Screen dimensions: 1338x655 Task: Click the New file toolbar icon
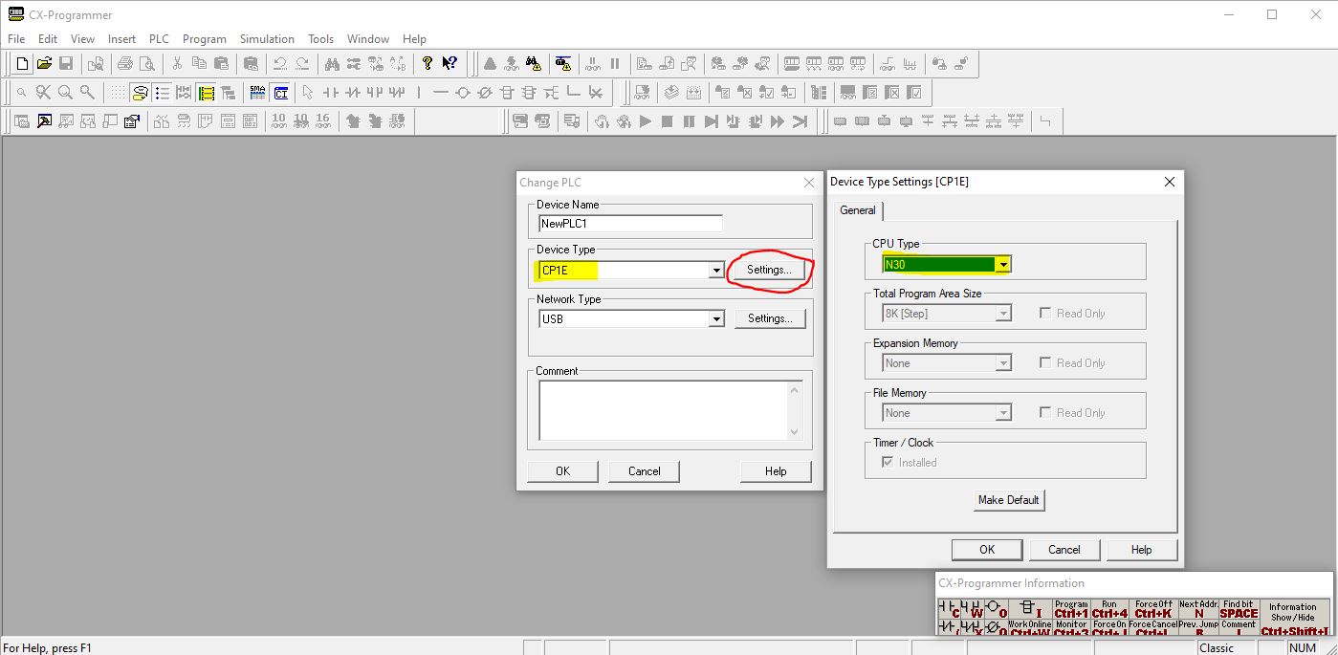[22, 64]
